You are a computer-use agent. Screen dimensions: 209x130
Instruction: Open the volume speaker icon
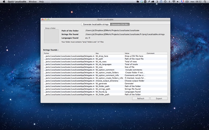click(178, 2)
